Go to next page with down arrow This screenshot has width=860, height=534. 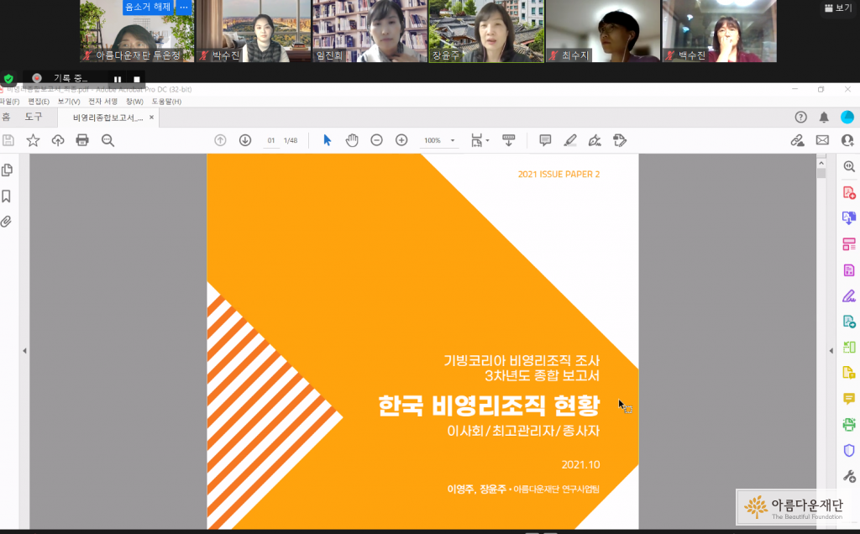click(x=245, y=140)
